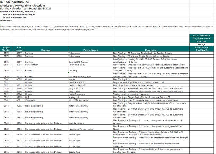Select the 'Employee Name' green header cell
This screenshot has height=154, width=216.
201,38
